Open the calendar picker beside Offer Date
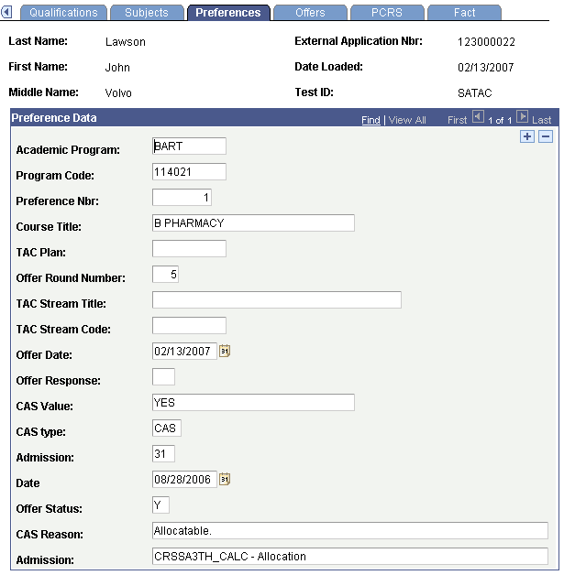This screenshot has height=575, width=564. tap(225, 351)
